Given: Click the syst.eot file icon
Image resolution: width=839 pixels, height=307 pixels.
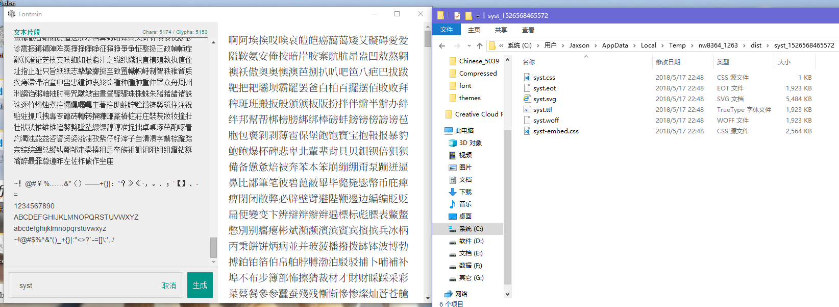Looking at the screenshot, I should point(527,88).
